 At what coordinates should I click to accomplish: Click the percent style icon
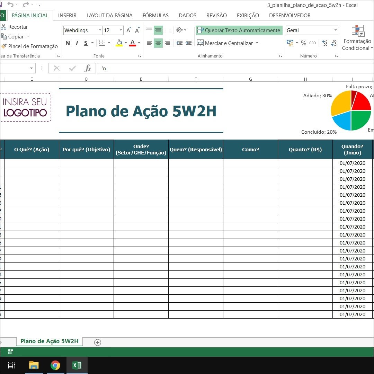(303, 43)
